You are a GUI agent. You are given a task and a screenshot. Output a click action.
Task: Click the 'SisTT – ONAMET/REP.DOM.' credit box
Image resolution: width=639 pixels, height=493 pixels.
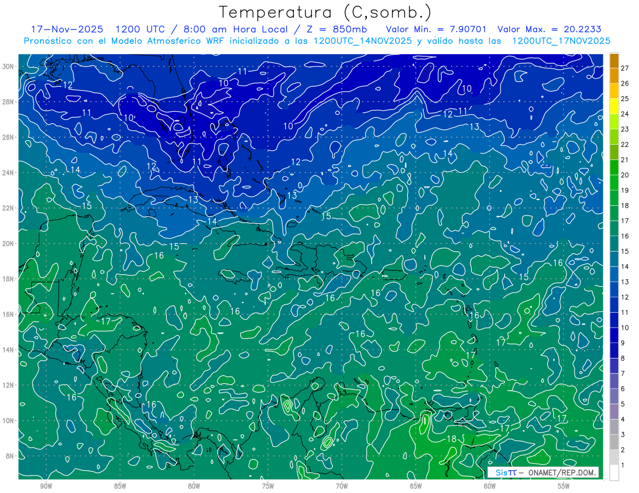click(x=543, y=472)
